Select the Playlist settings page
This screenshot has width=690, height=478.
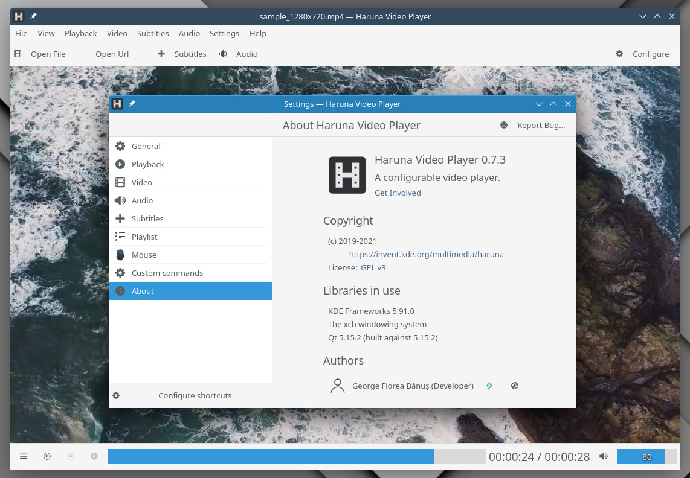pyautogui.click(x=190, y=237)
